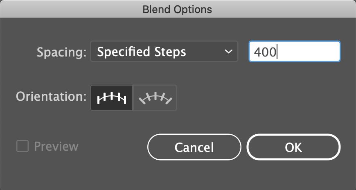Click the Spacing dropdown chevron arrow
Image resolution: width=356 pixels, height=190 pixels.
(228, 52)
